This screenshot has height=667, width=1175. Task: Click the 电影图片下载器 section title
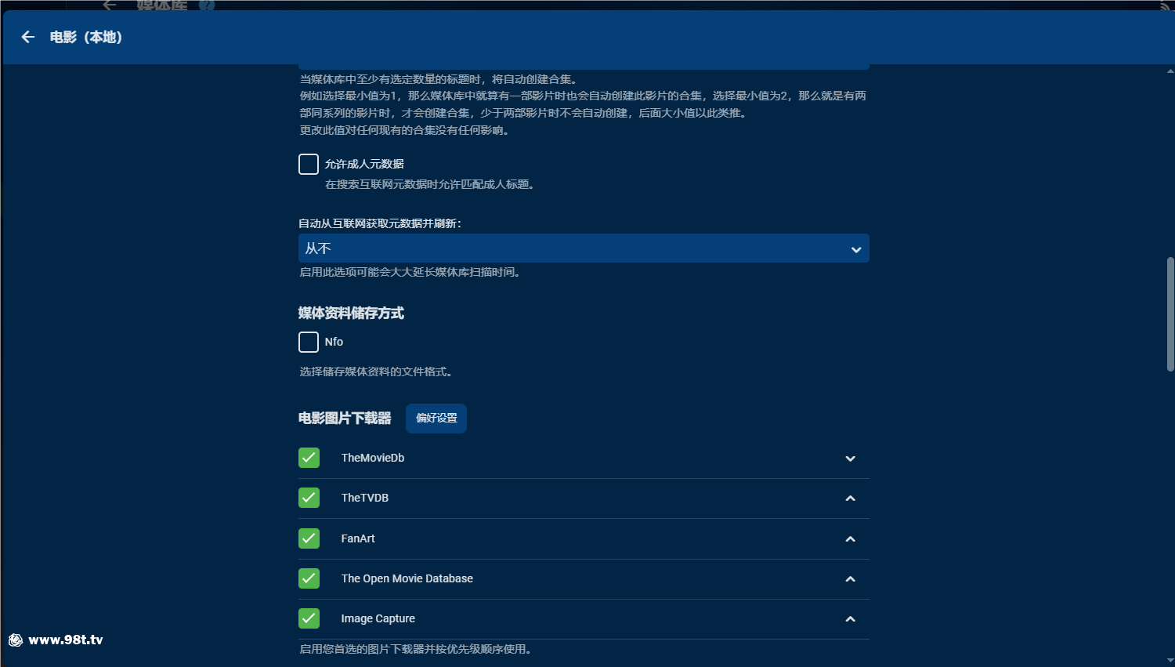345,418
